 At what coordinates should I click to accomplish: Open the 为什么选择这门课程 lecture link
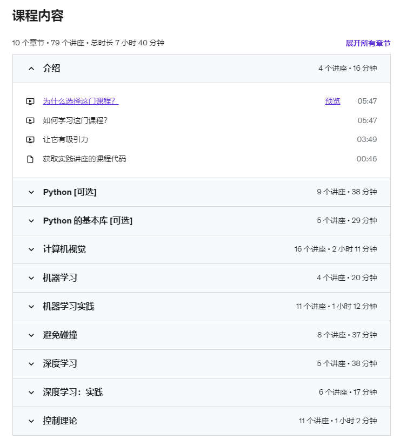click(x=81, y=101)
